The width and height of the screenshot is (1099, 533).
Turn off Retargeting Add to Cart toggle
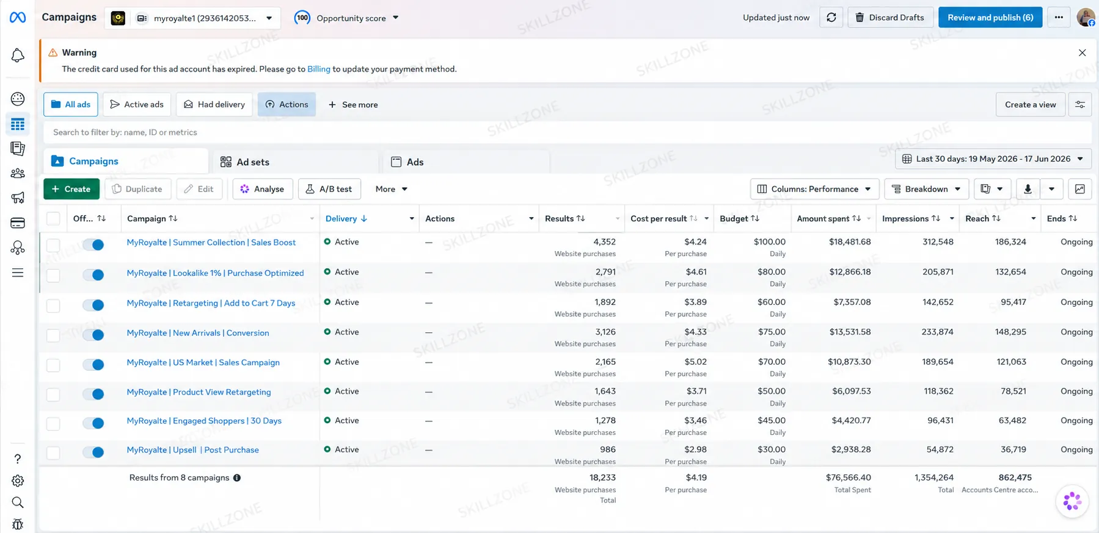coord(93,305)
